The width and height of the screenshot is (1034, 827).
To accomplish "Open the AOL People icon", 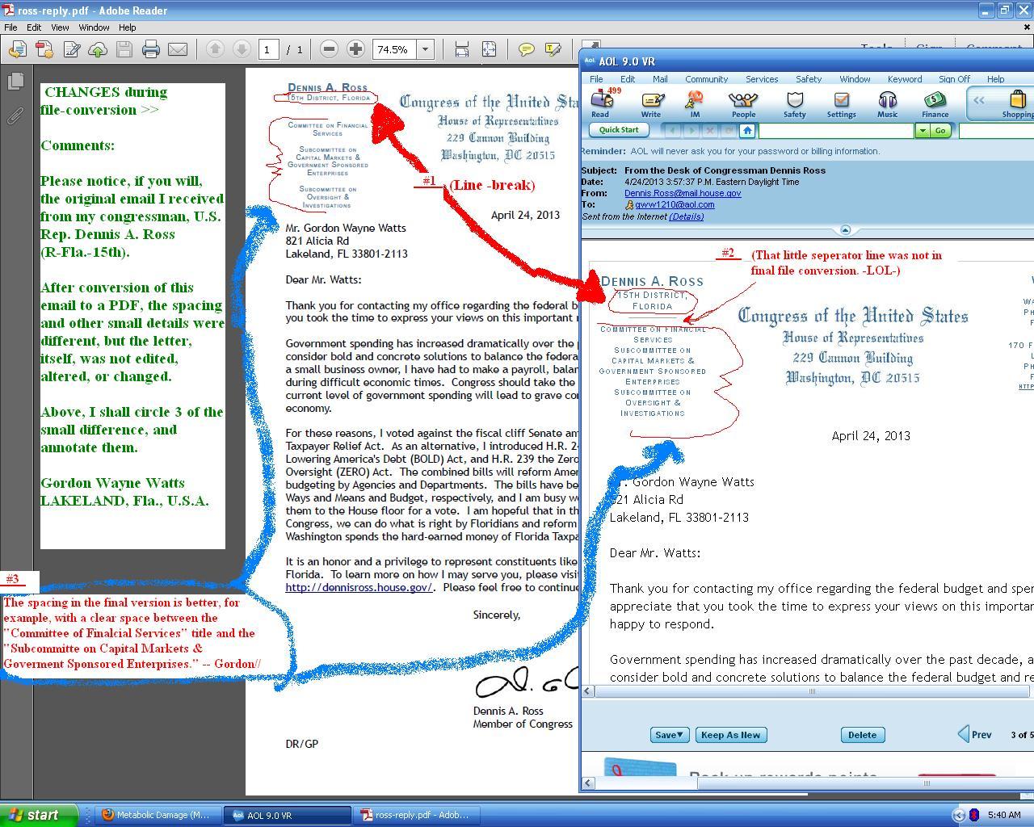I will click(743, 103).
